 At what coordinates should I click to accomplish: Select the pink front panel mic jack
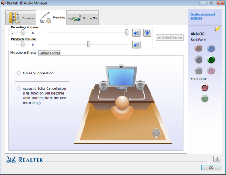[x=205, y=87]
